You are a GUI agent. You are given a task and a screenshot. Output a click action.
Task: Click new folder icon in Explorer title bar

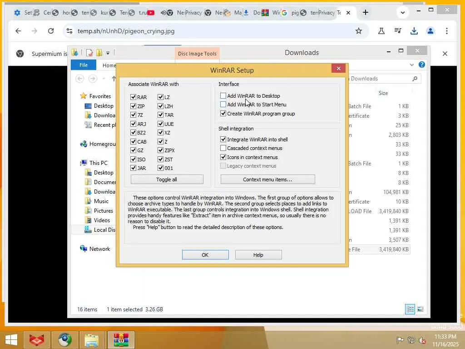coord(99,53)
